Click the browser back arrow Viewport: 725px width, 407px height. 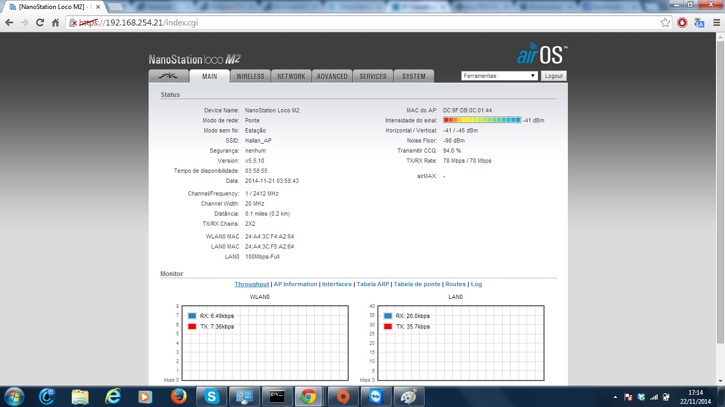(9, 23)
